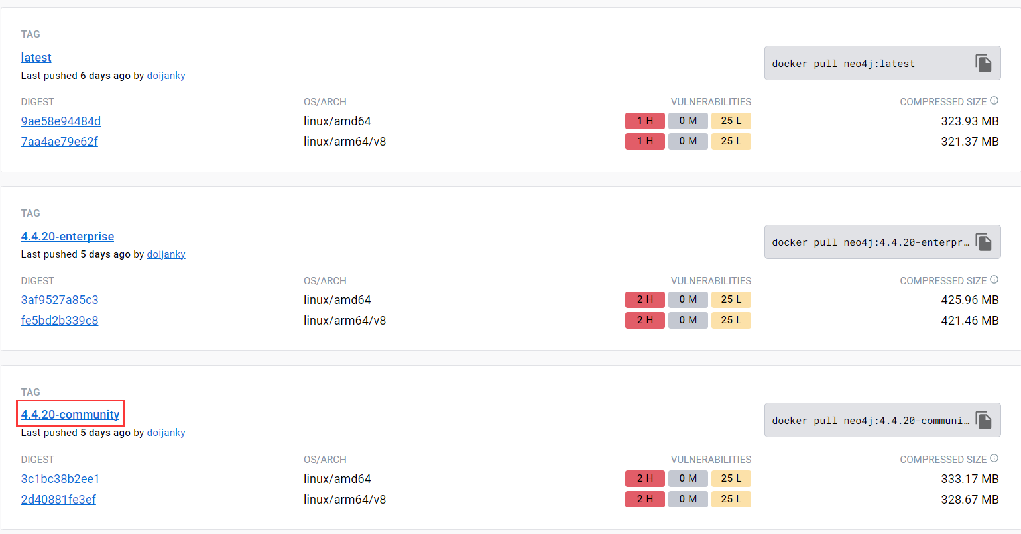Click the 1 H badge for 9ae58e94484d
The height and width of the screenshot is (534, 1021).
click(x=645, y=121)
